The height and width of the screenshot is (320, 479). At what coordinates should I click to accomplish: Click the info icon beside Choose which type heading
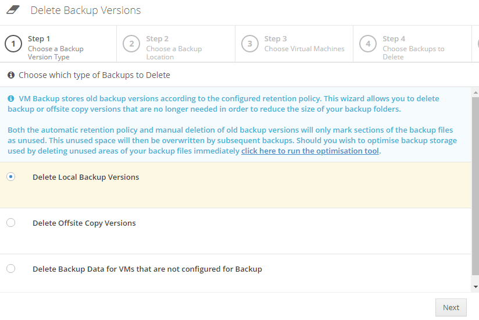tap(11, 75)
